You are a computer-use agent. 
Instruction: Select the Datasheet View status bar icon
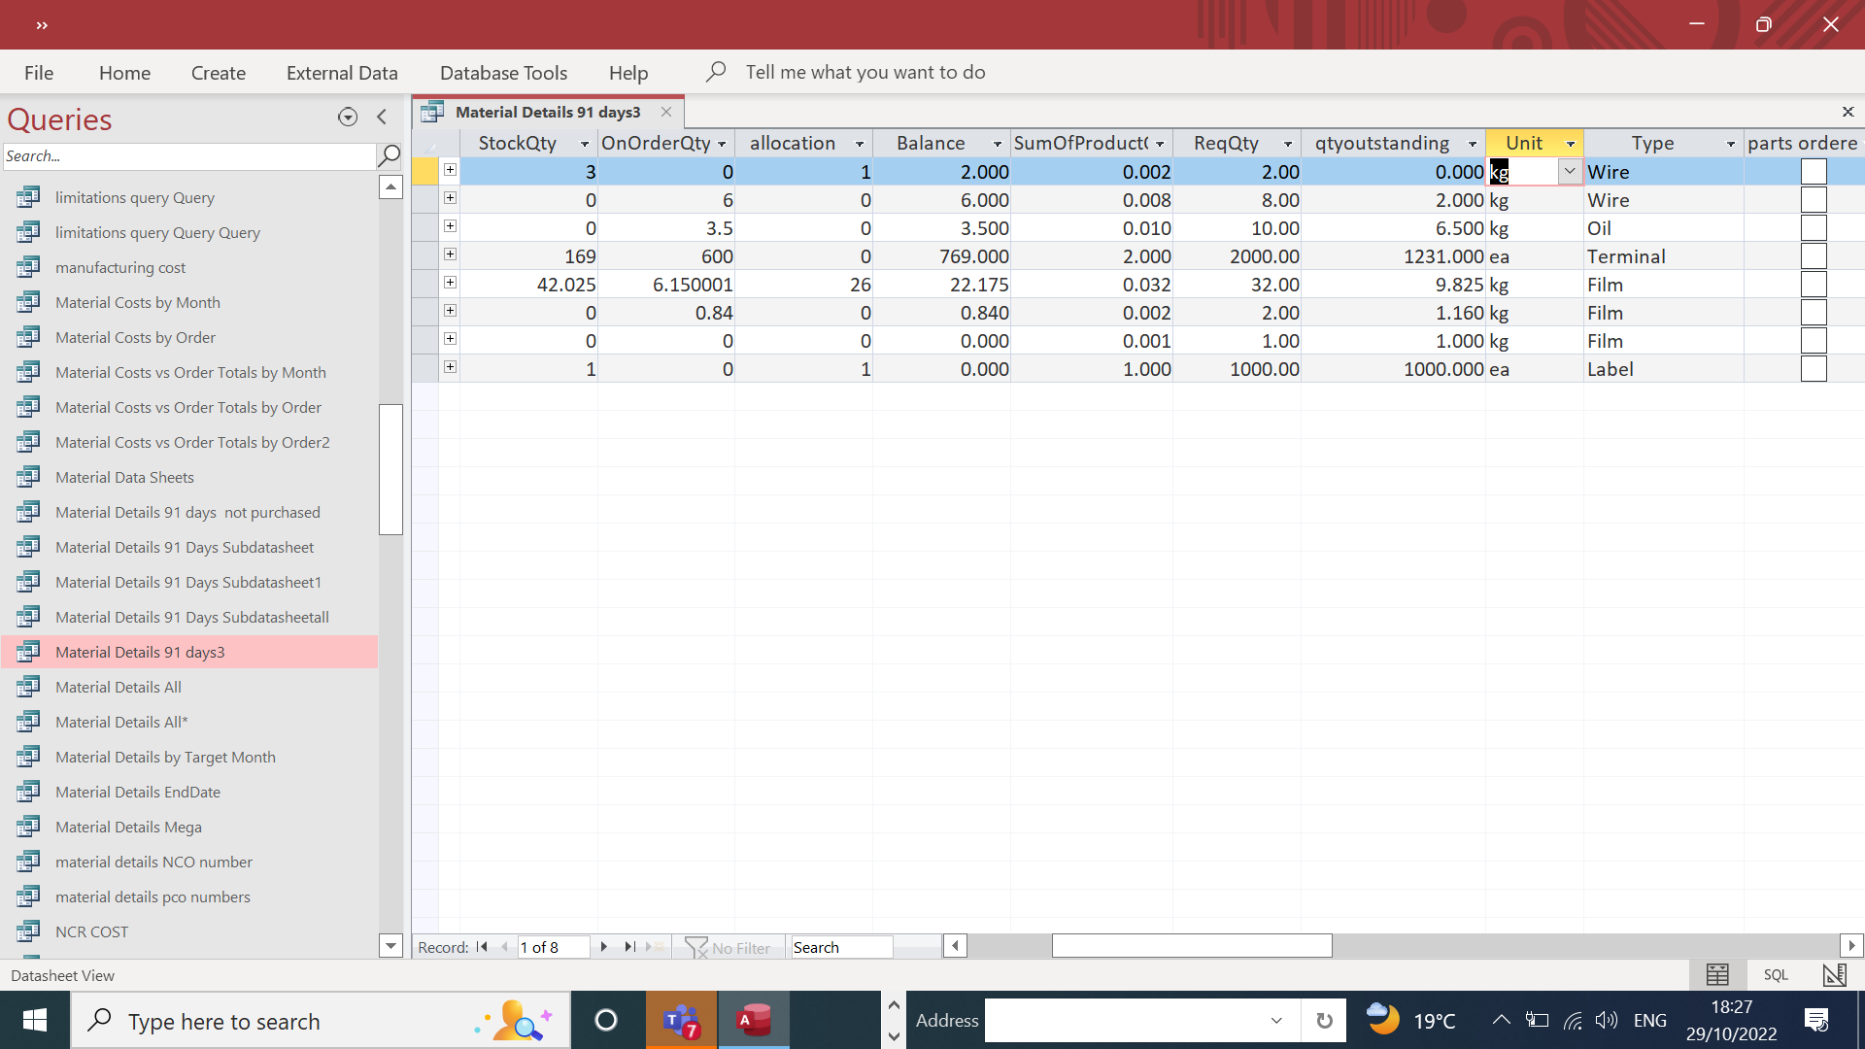coord(1717,975)
